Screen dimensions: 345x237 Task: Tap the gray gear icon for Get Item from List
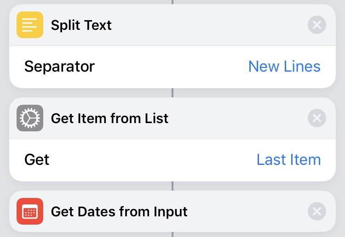30,118
